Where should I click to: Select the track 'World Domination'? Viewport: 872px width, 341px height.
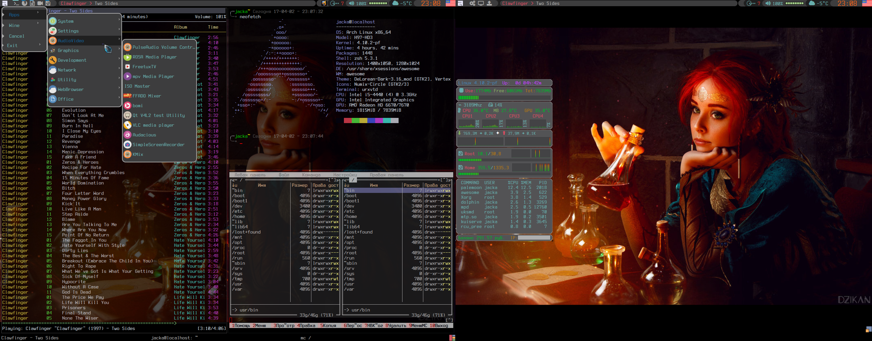tap(83, 183)
